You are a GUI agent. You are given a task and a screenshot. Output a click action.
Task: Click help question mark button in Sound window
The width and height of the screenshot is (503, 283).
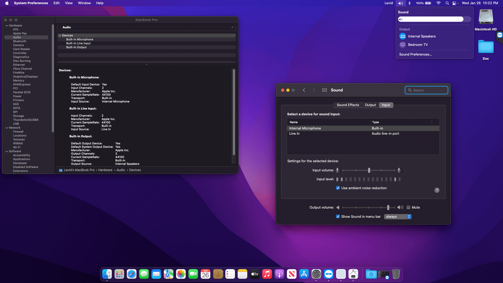point(437,190)
